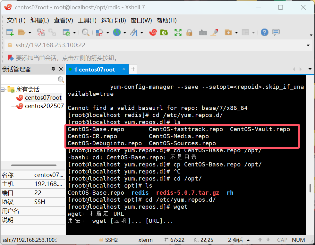Toggle full screen icon
The height and width of the screenshot is (245, 315).
pos(178,32)
